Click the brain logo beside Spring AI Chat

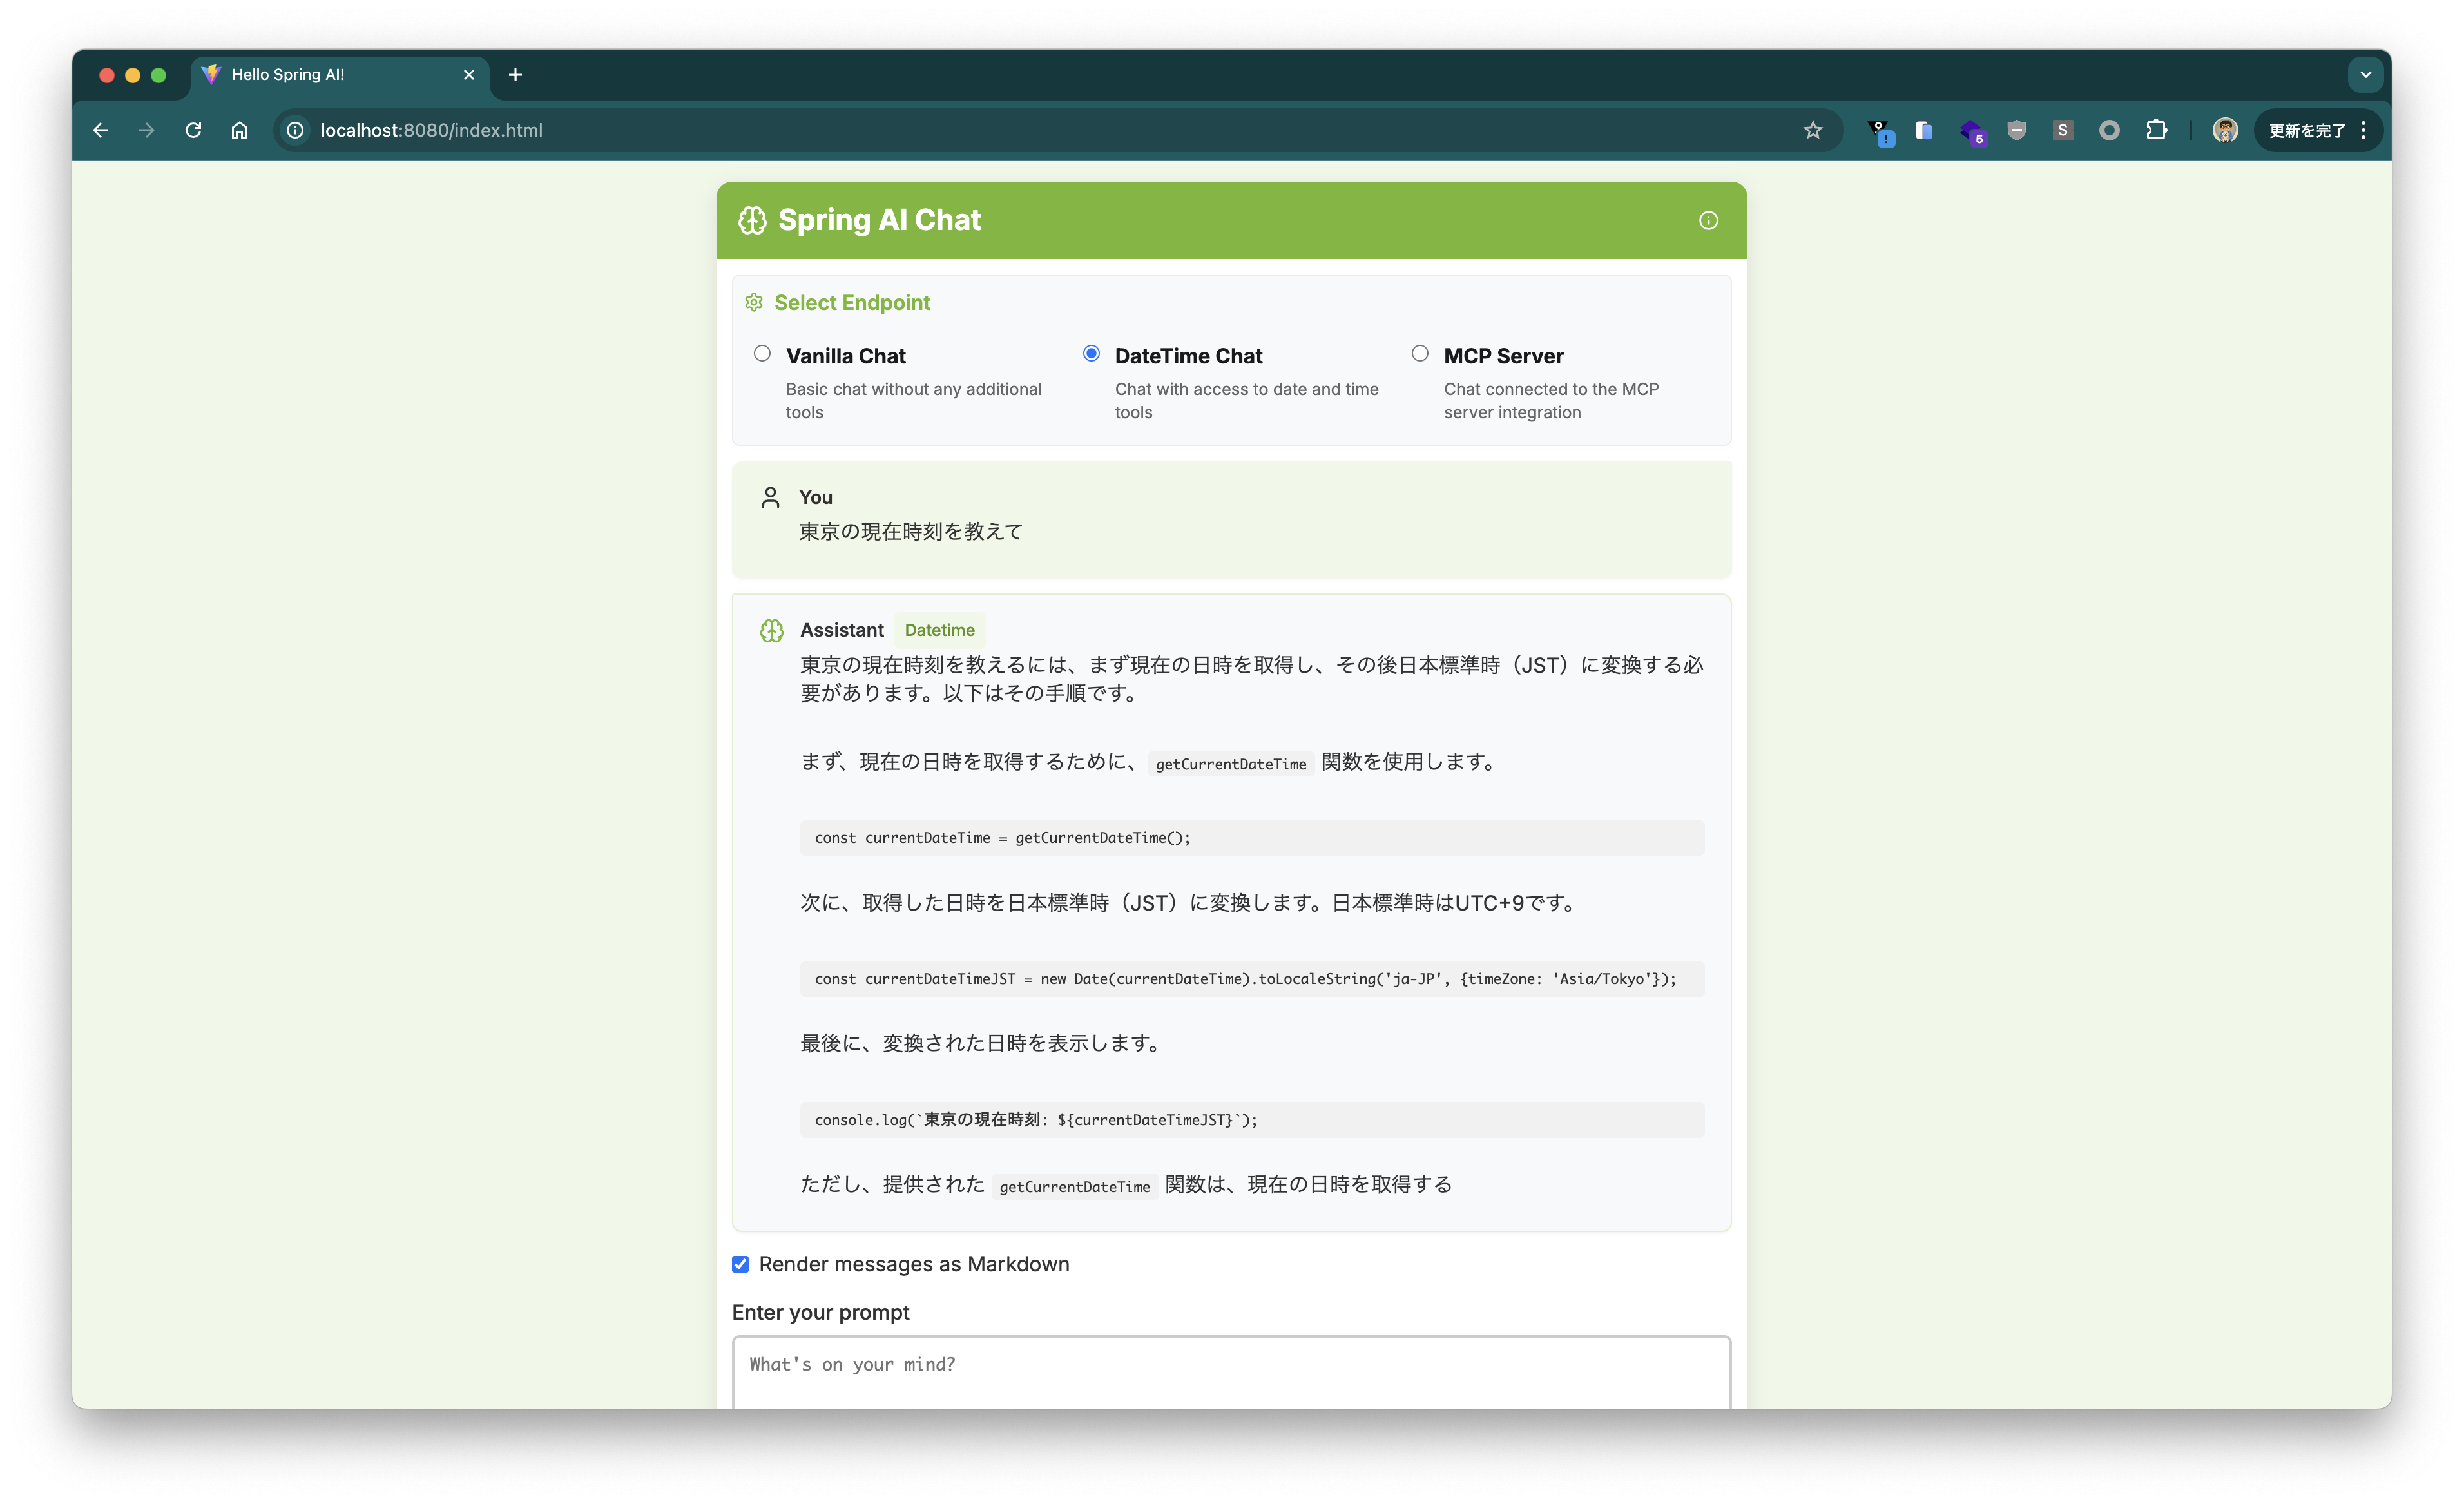click(752, 220)
